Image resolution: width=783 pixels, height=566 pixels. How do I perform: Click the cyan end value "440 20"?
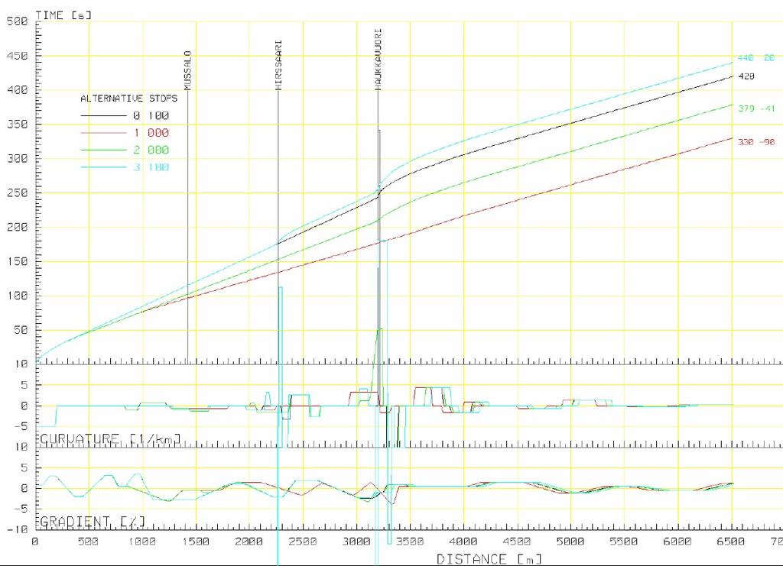756,58
